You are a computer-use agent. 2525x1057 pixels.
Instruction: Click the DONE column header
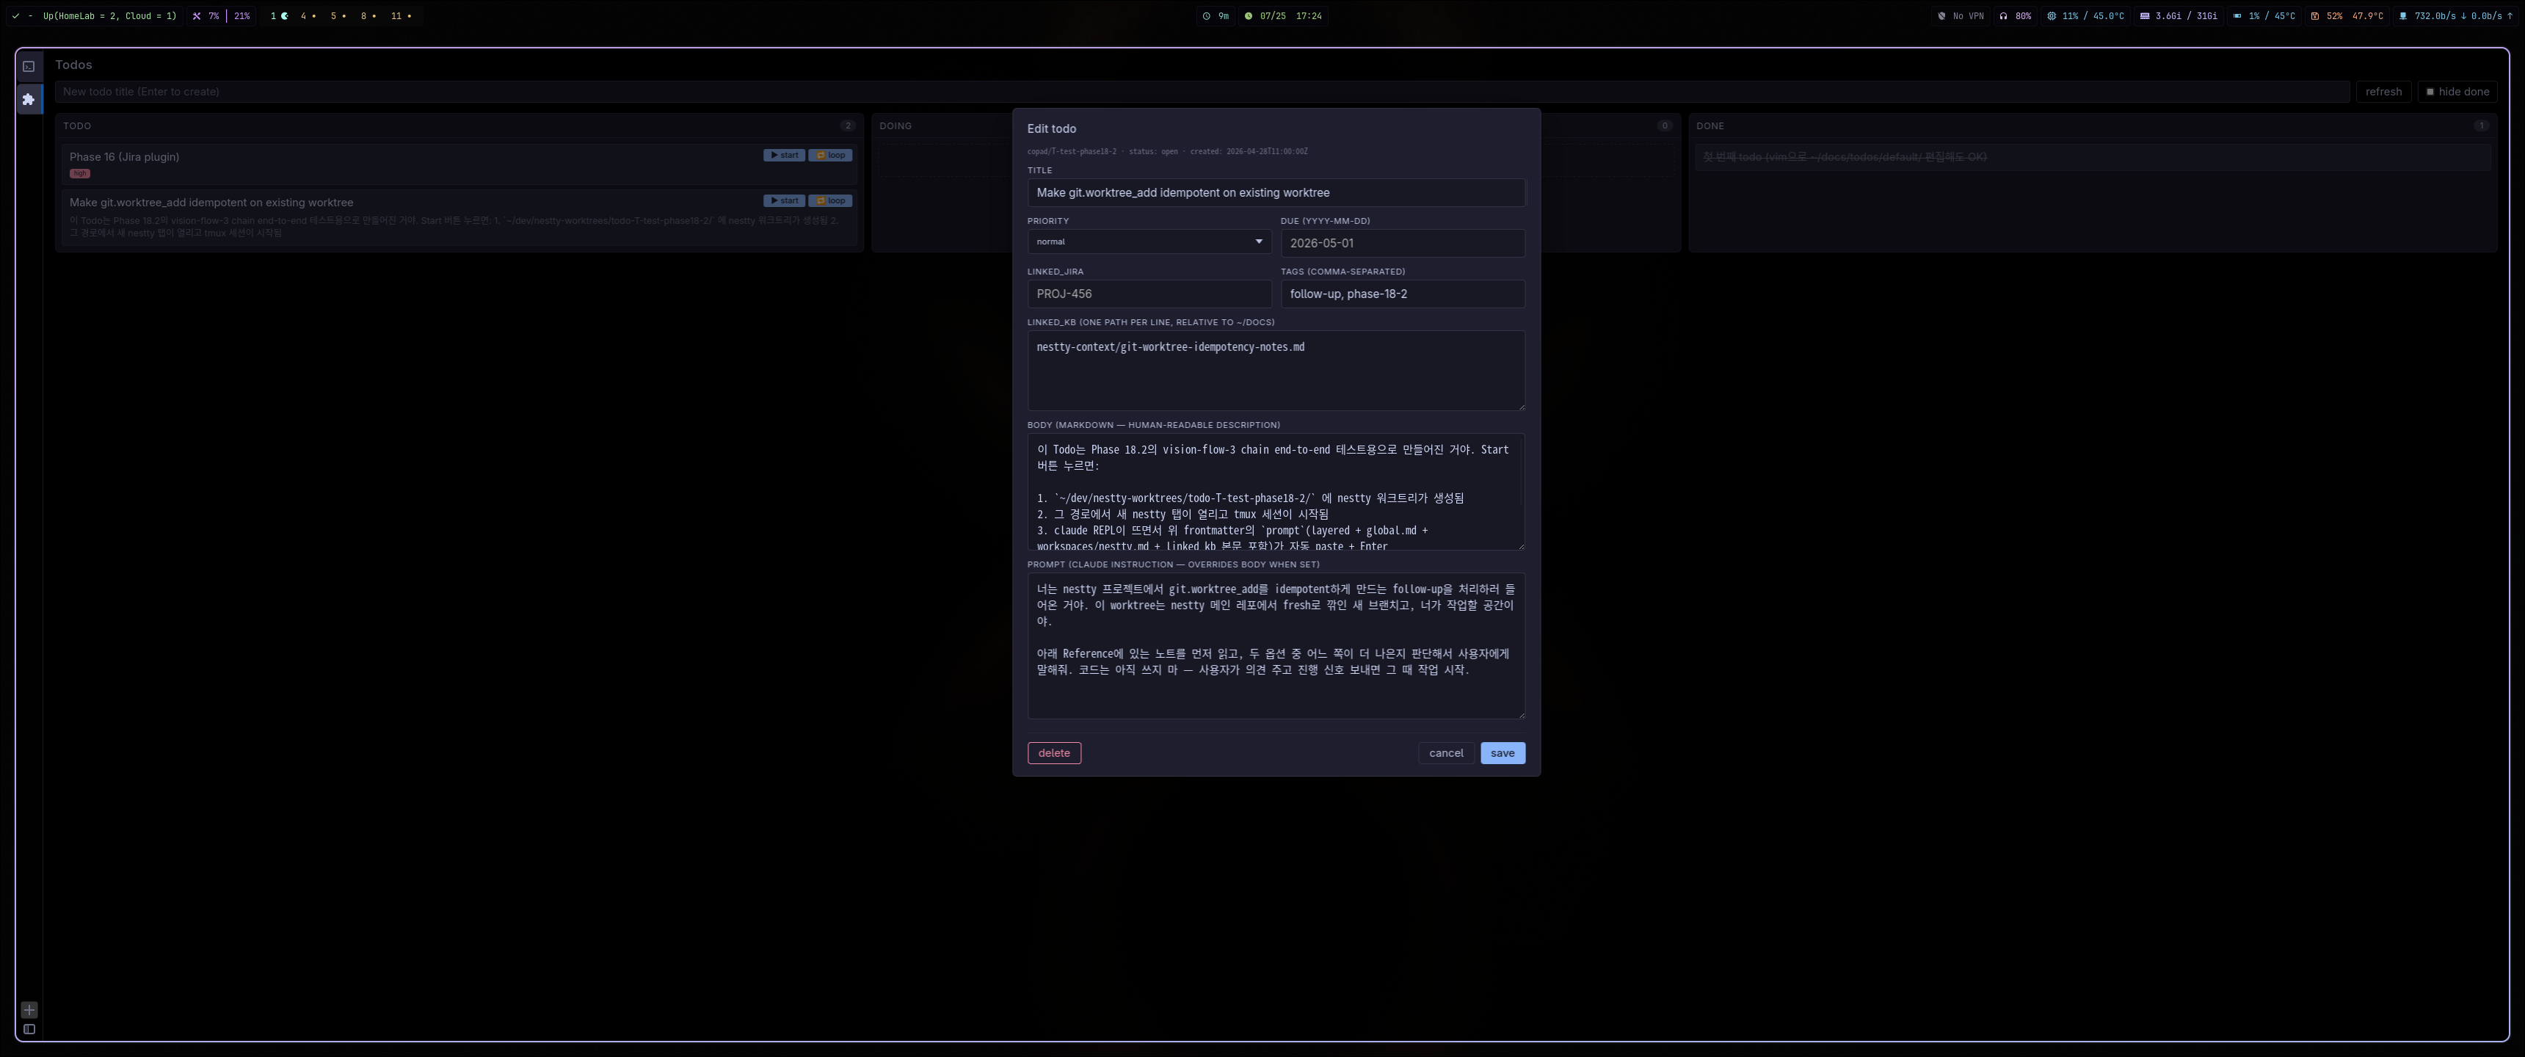click(1710, 126)
